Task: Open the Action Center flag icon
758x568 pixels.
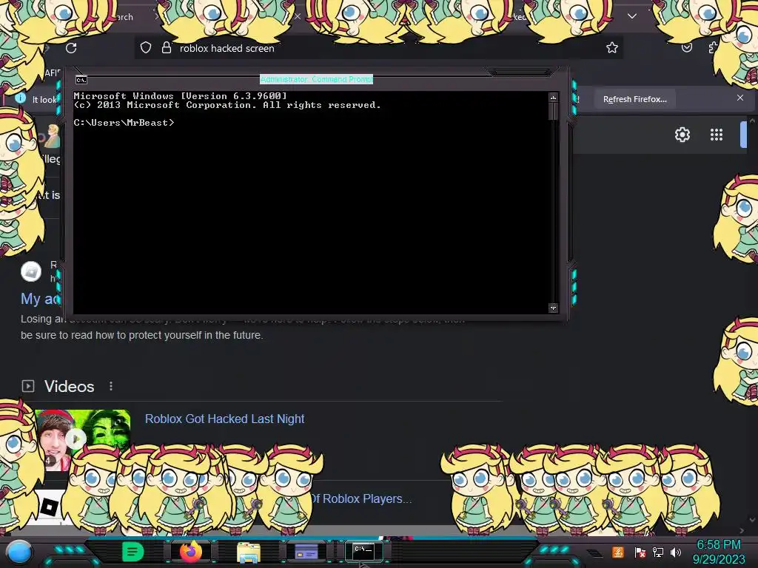Action: pos(640,552)
